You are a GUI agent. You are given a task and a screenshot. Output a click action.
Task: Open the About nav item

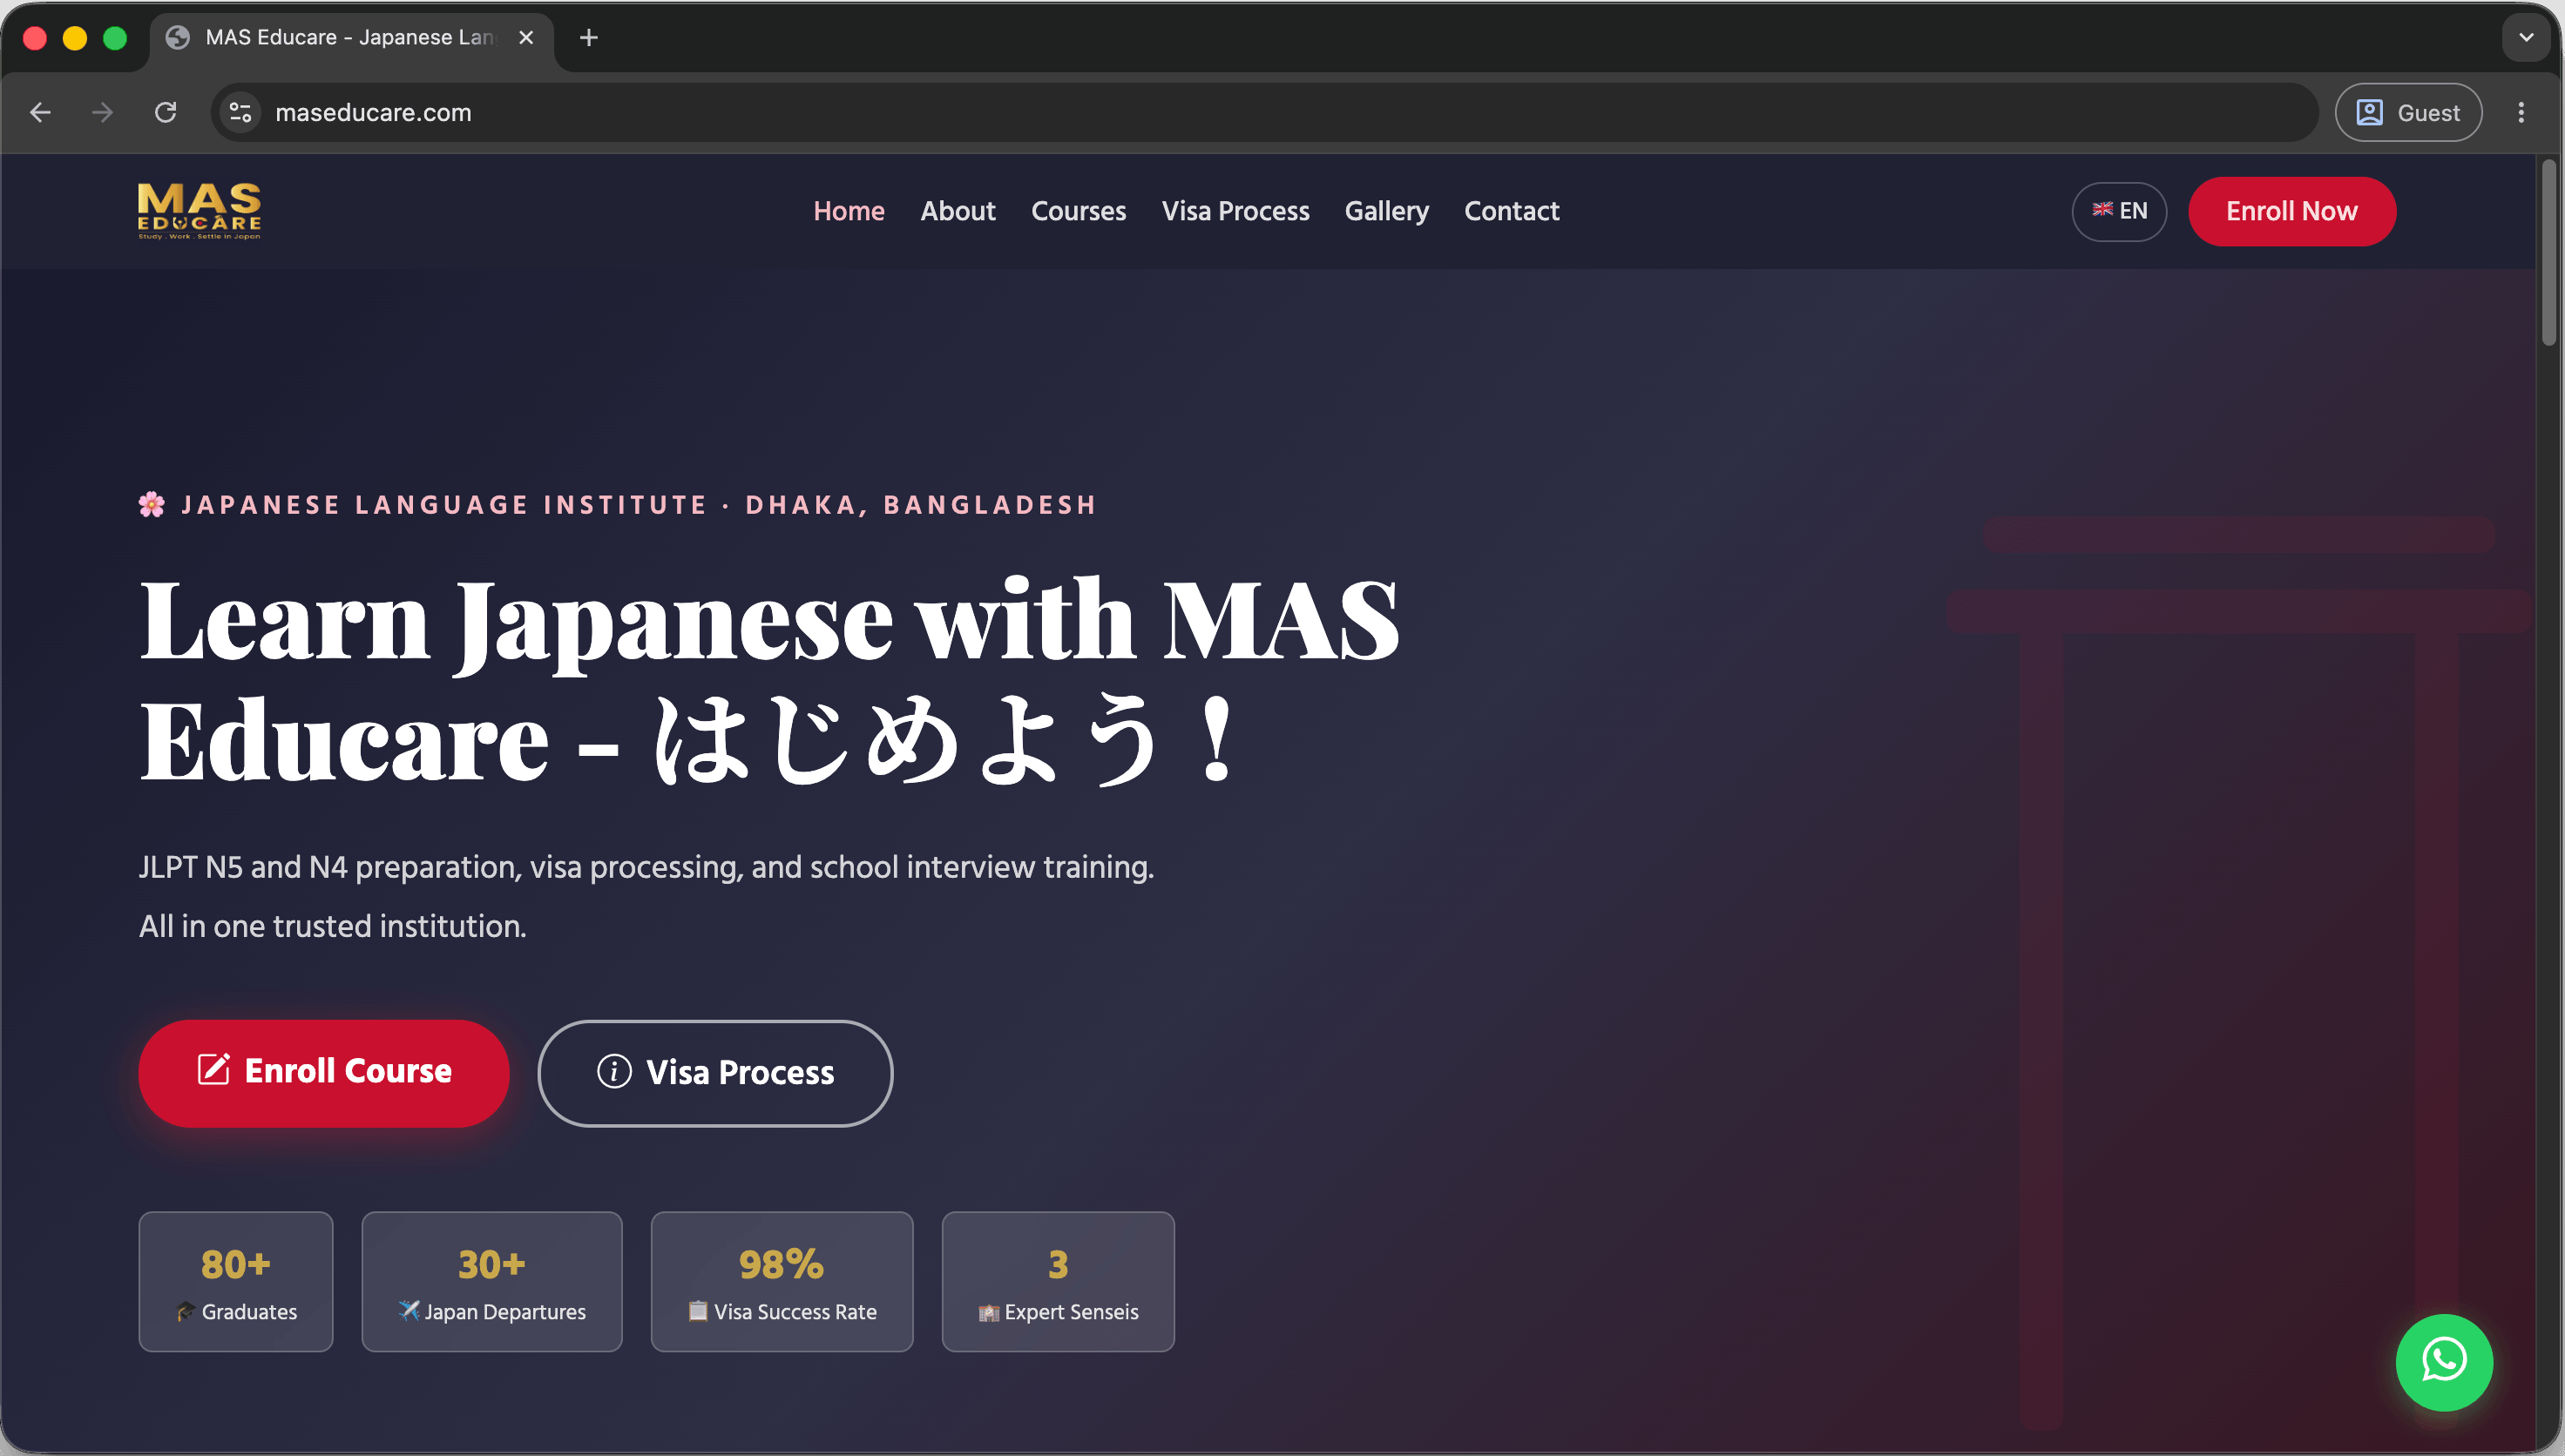(x=958, y=211)
